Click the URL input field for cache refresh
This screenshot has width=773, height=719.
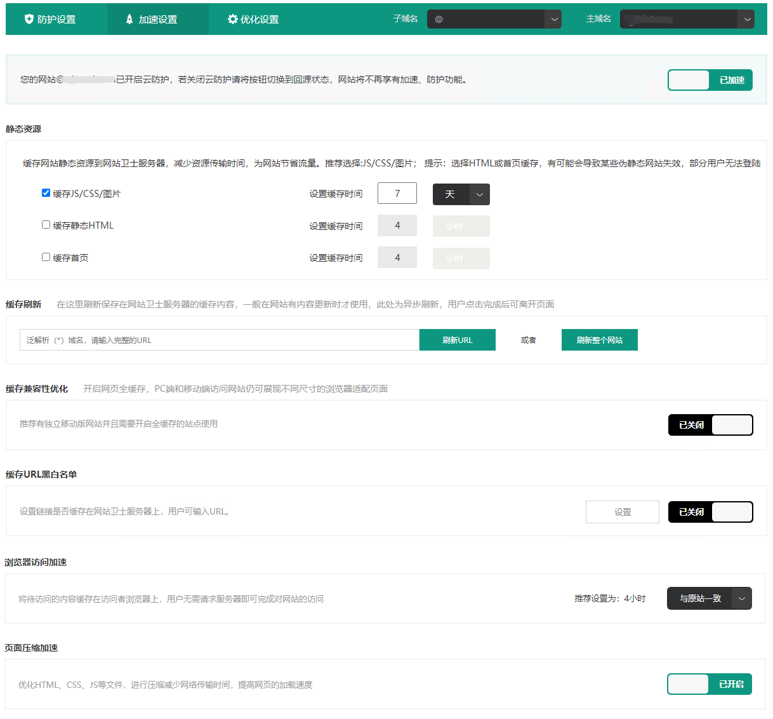pos(220,340)
